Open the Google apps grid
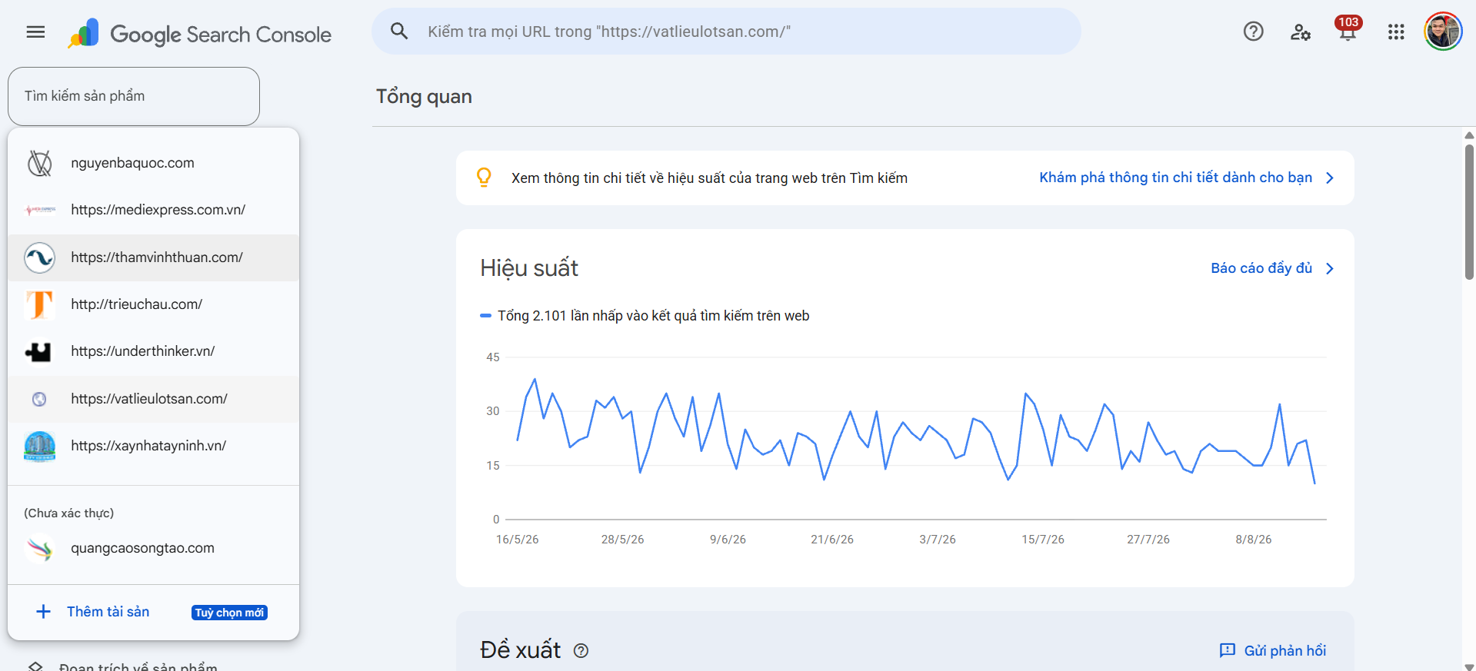This screenshot has width=1476, height=671. (x=1396, y=32)
